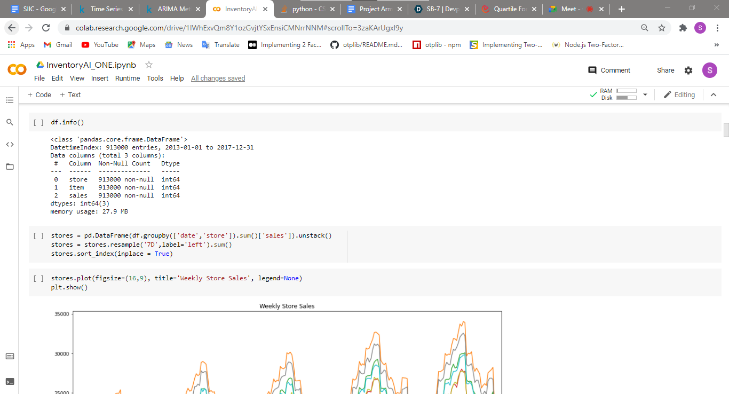729x394 pixels.
Task: Open the command palette icon in the sidebar
Action: (10, 356)
